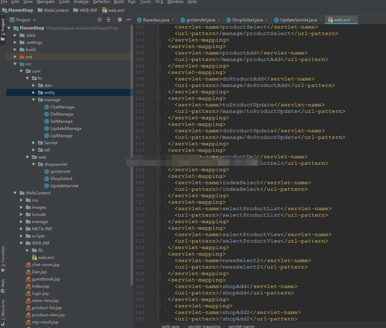Open the Refactor menu
The width and height of the screenshot is (386, 328).
(101, 2)
